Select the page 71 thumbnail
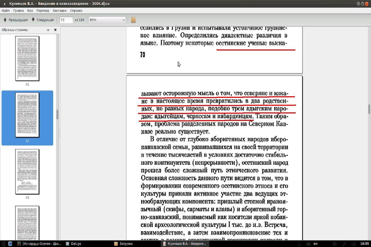Viewport: 371px width, 247px height. pos(27,58)
